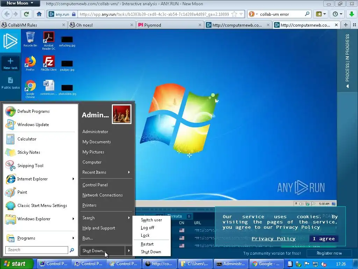This screenshot has width=358, height=269.
Task: Expand the PROCESS IN PROGRESS side panel
Action: click(x=347, y=61)
